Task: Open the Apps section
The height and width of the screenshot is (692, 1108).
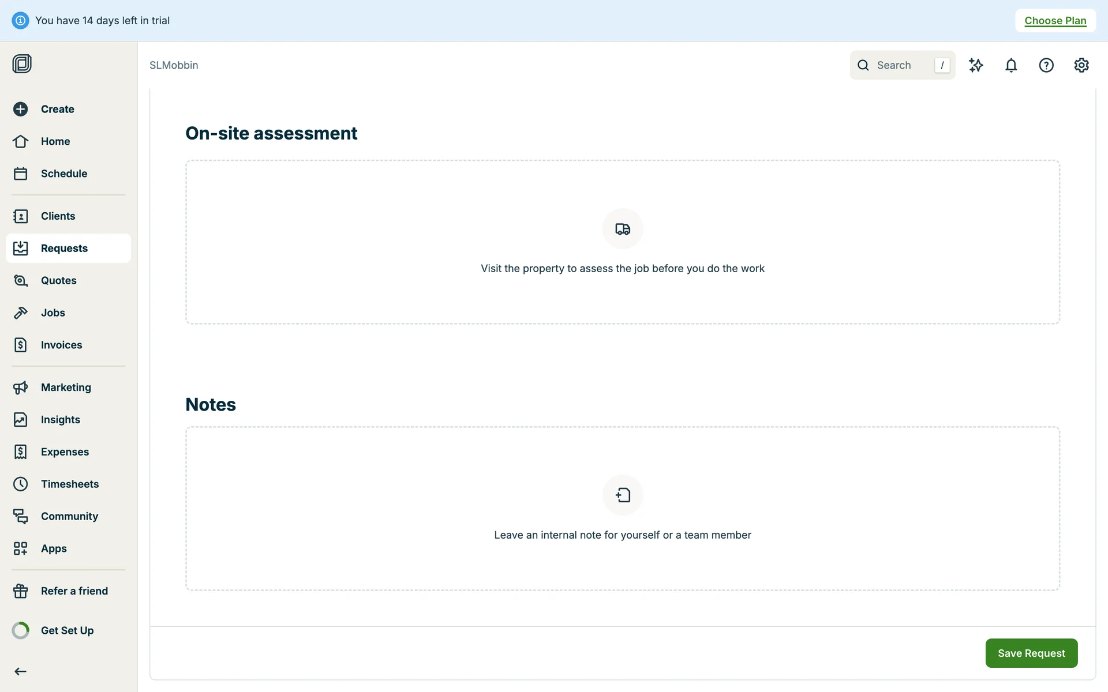Action: (x=54, y=548)
